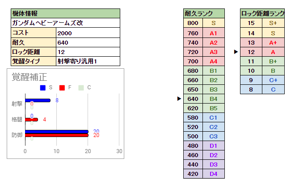Image resolution: width=295 pixels, height=179 pixels.
Task: Select the black marker arrow beside 640 B4
Action: (x=179, y=99)
